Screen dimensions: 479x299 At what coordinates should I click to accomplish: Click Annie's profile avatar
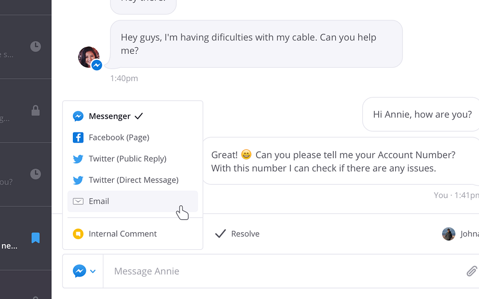pyautogui.click(x=88, y=57)
